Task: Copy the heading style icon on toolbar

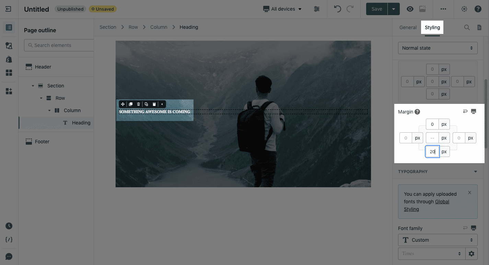Action: (147, 104)
